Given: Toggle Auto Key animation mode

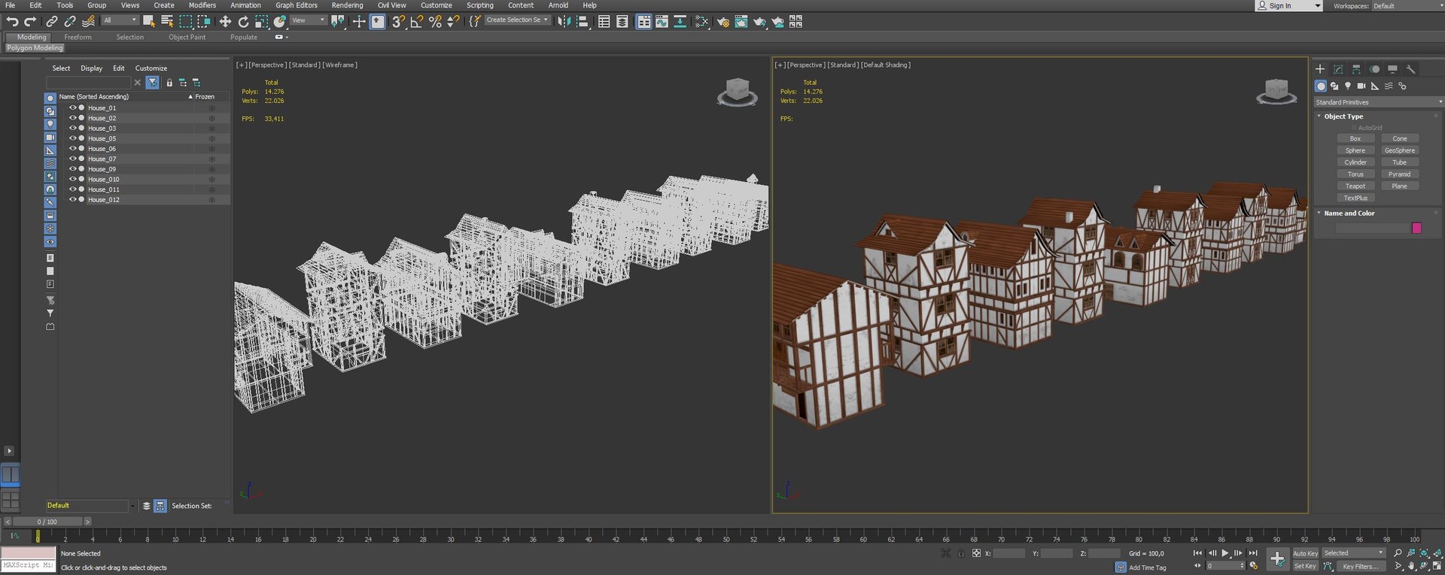Looking at the screenshot, I should click(x=1305, y=553).
